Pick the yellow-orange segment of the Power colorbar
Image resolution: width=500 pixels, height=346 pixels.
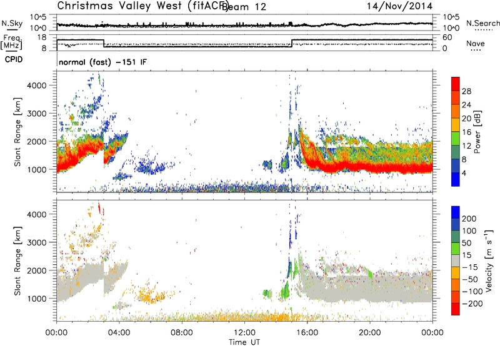[456, 124]
